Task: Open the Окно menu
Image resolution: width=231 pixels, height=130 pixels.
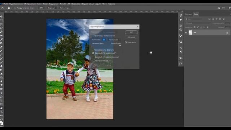Action: pyautogui.click(x=104, y=4)
